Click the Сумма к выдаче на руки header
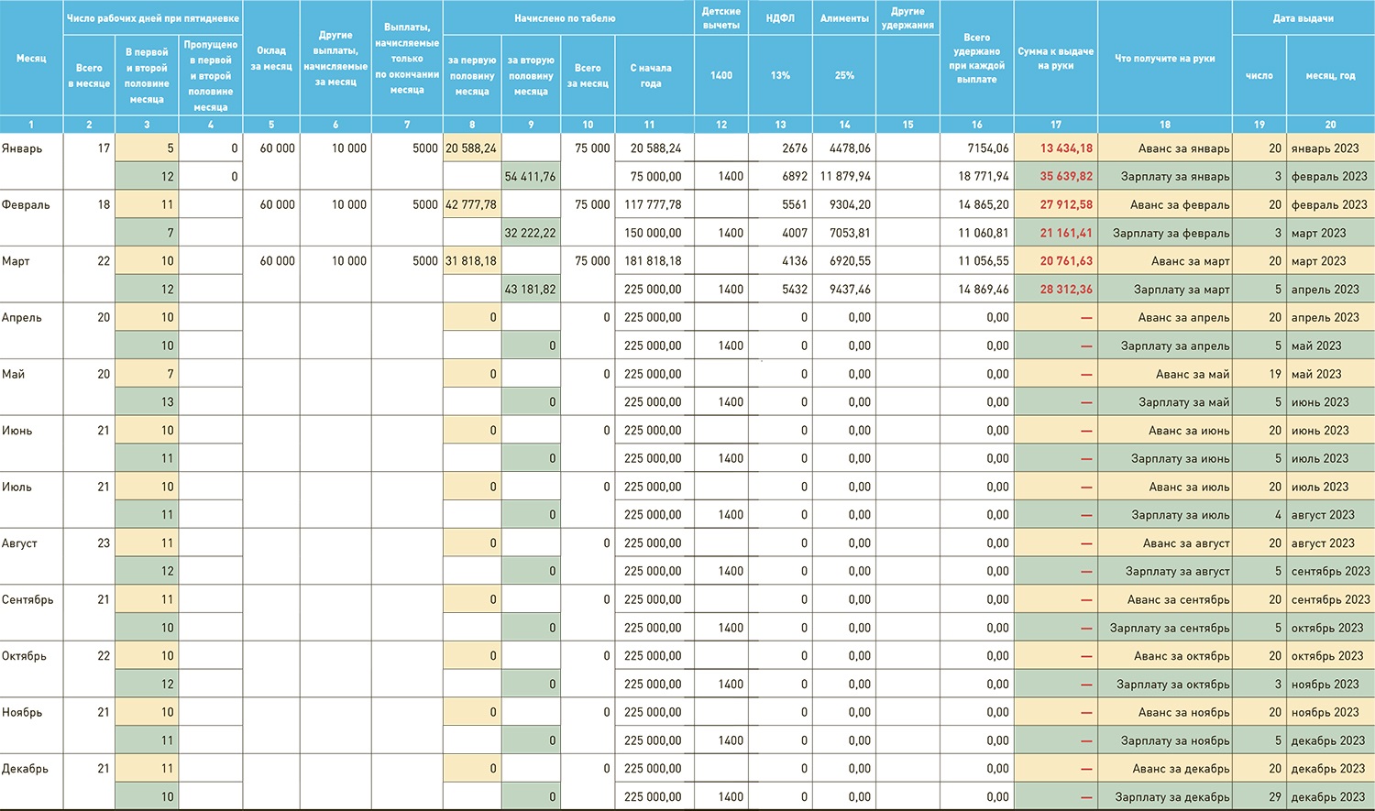 (1055, 59)
